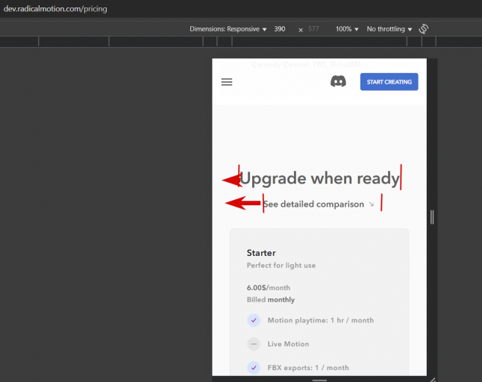
Task: Edit the viewport width field 390
Action: tap(280, 29)
